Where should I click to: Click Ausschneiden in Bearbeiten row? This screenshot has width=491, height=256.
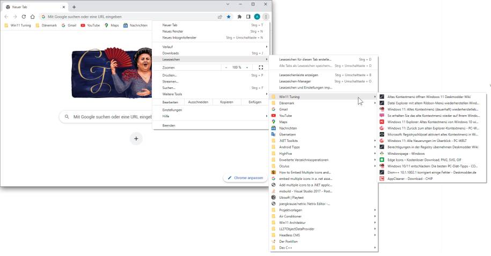198,102
